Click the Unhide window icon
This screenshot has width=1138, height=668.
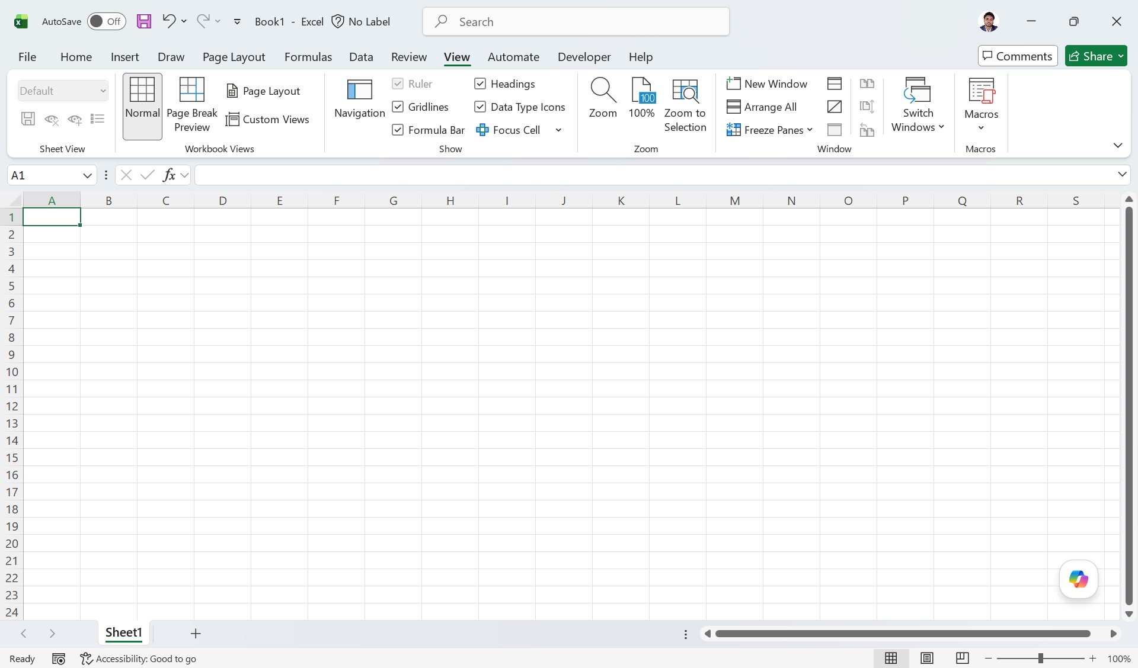(835, 130)
